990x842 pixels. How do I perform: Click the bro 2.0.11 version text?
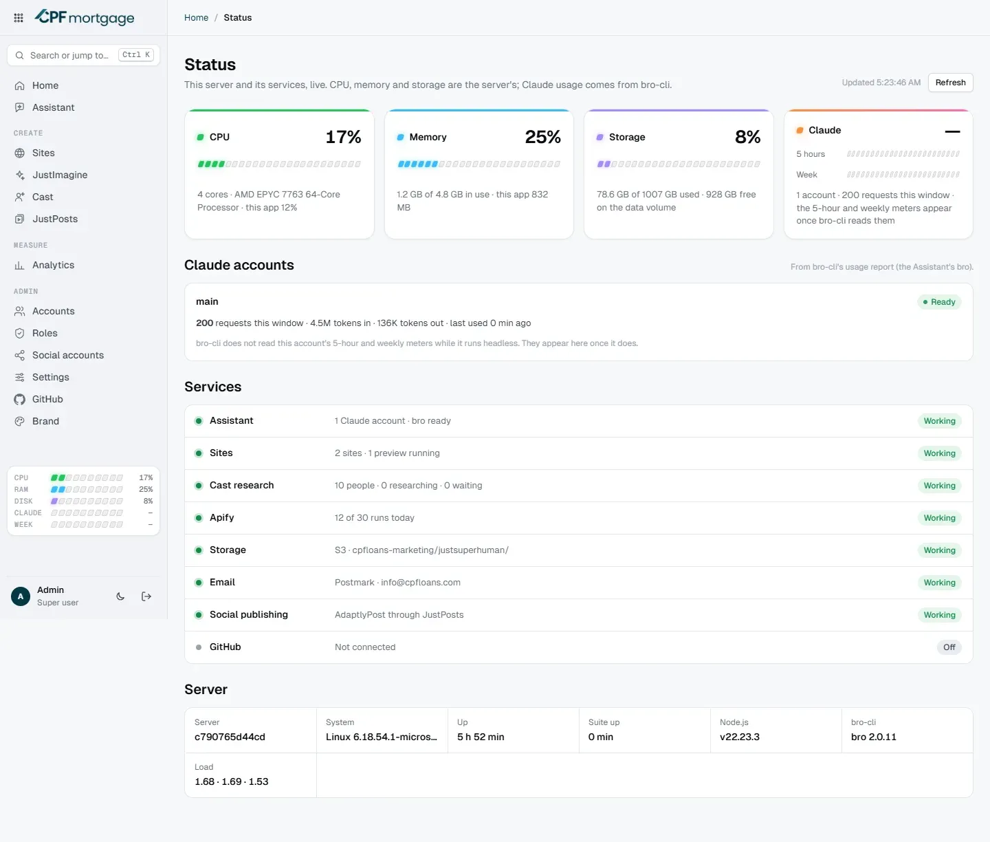[874, 737]
